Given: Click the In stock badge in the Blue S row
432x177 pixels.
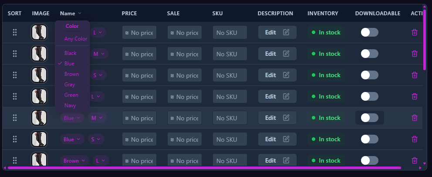Looking at the screenshot, I should click(x=326, y=139).
